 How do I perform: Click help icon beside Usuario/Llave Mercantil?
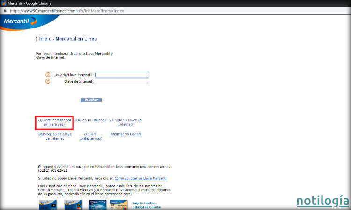pyautogui.click(x=48, y=75)
